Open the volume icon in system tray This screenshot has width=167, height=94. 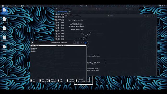[x=162, y=6]
